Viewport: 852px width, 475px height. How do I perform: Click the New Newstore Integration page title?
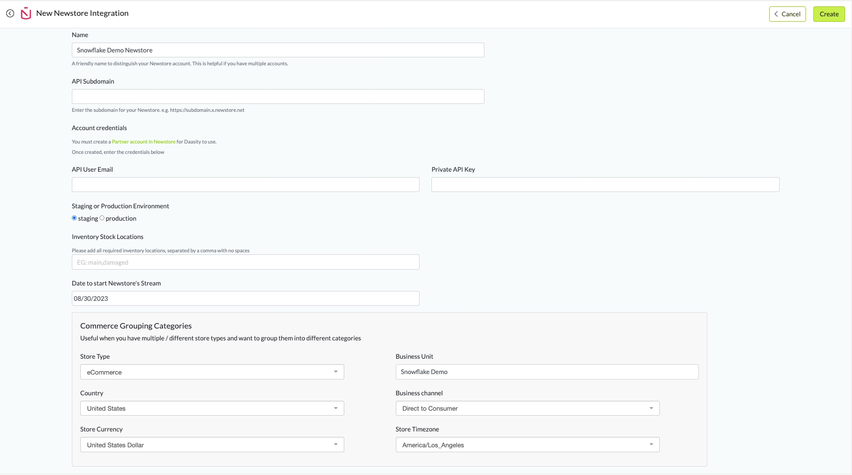(82, 13)
